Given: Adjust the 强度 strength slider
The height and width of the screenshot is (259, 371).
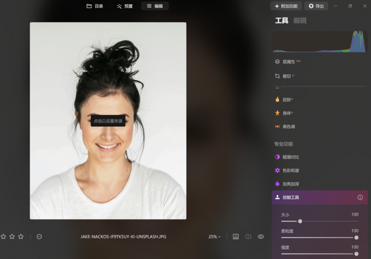Looking at the screenshot, I should click(x=320, y=254).
